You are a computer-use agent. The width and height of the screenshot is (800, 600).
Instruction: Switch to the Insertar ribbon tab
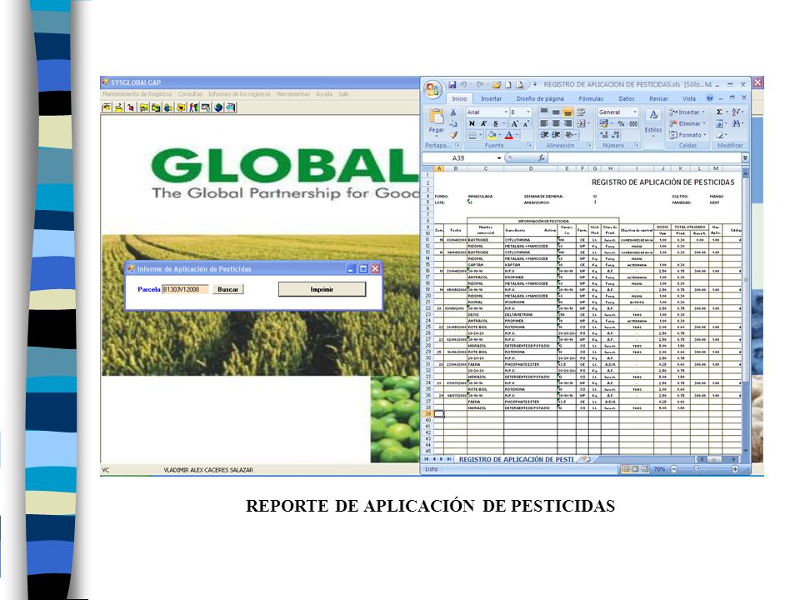tap(492, 98)
